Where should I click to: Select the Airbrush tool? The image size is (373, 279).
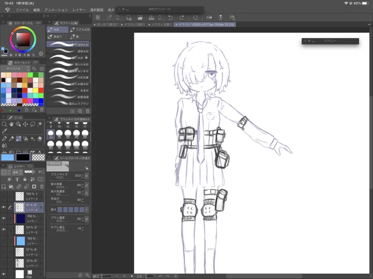click(x=25, y=138)
